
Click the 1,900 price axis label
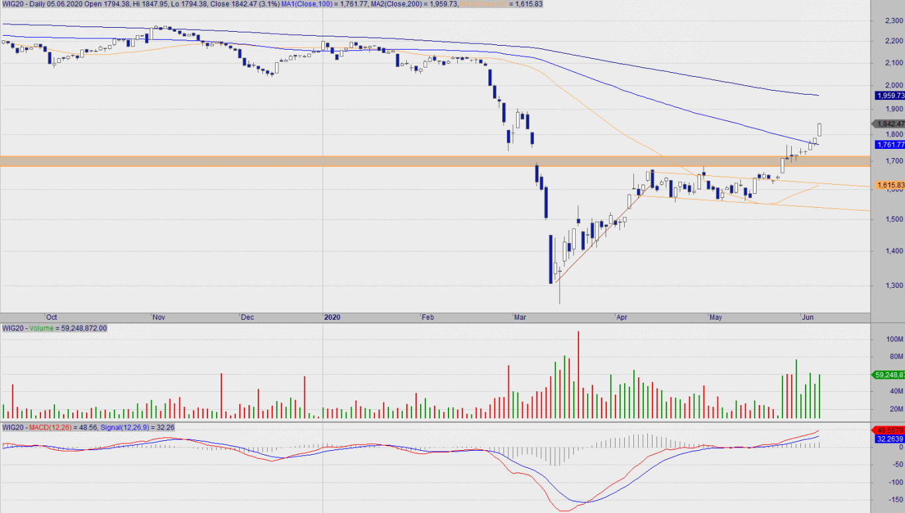[x=894, y=109]
